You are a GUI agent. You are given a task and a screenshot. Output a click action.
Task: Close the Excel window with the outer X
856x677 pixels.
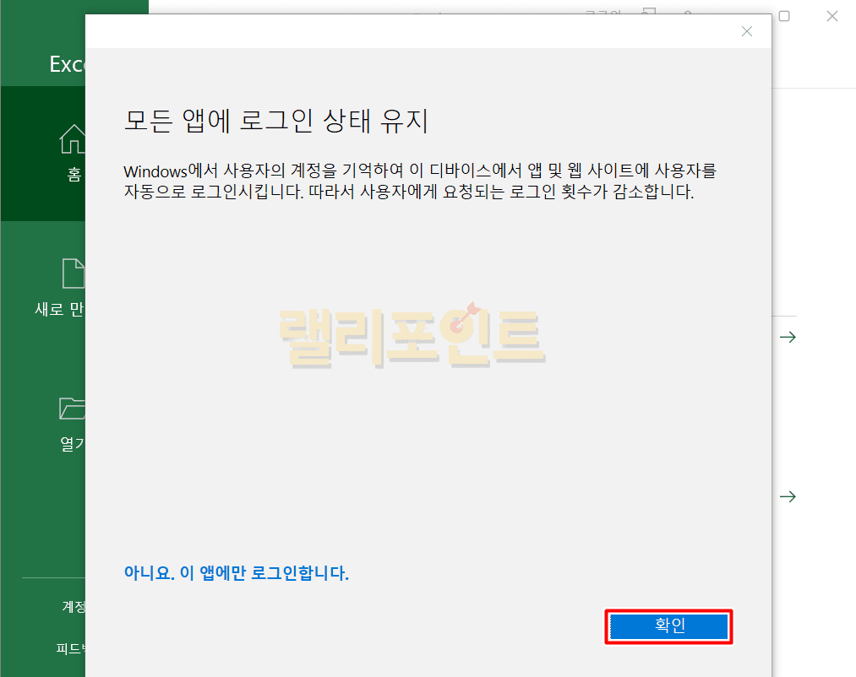(832, 16)
